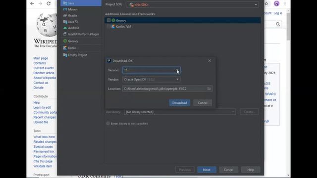The height and width of the screenshot is (178, 317).
Task: Cancel the Download JDK dialog
Action: coord(203,103)
